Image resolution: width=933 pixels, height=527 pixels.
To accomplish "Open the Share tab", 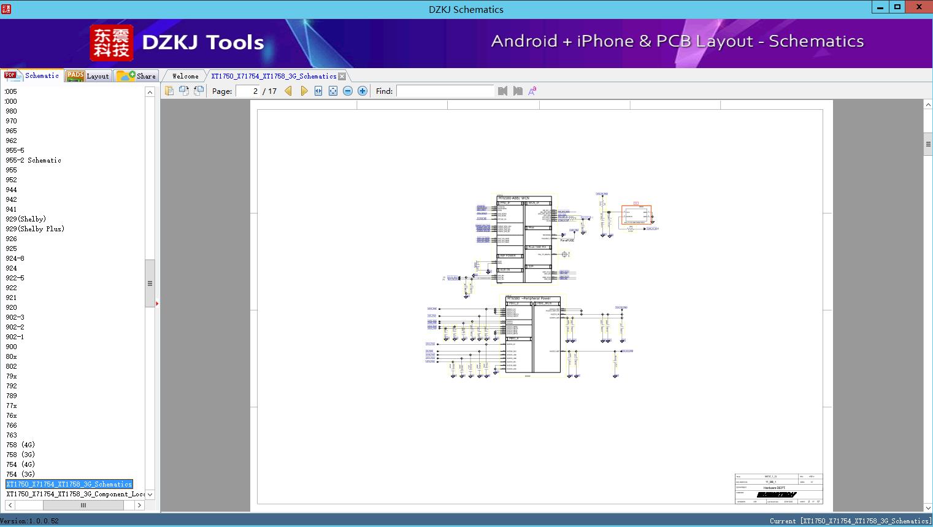I will pyautogui.click(x=136, y=76).
